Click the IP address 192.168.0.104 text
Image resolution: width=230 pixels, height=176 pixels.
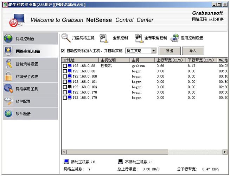click(85, 87)
